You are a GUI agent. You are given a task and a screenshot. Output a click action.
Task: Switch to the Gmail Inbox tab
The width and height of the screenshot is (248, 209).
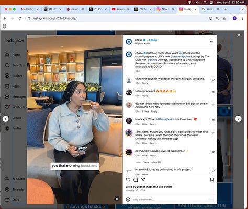[x=29, y=9]
